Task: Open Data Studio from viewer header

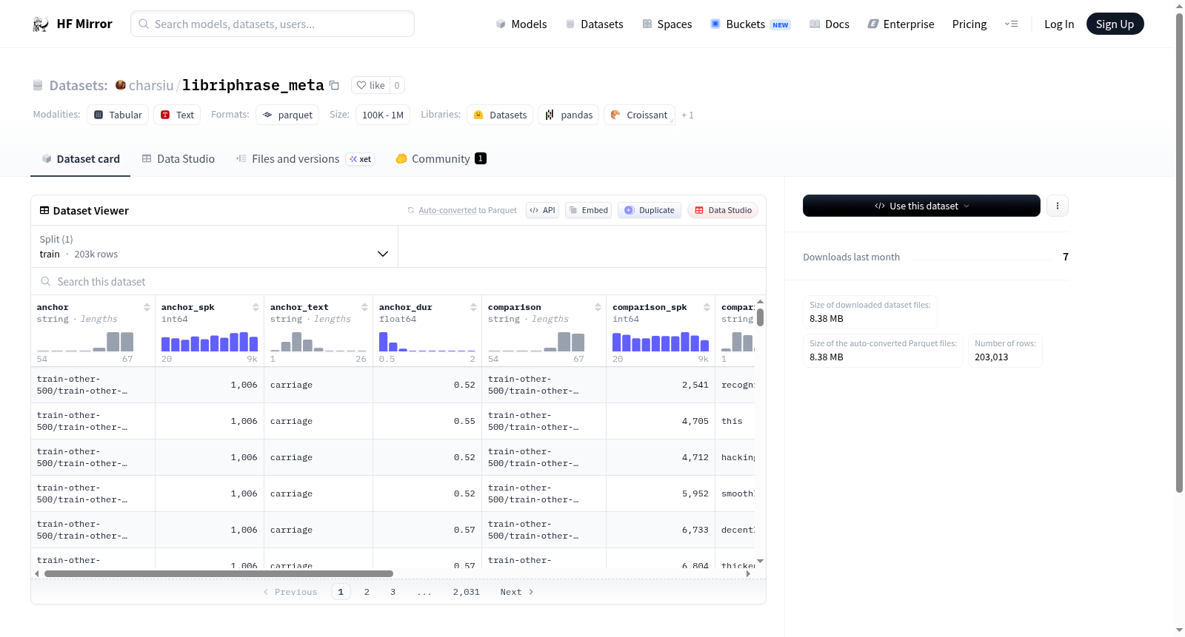Action: pyautogui.click(x=723, y=210)
